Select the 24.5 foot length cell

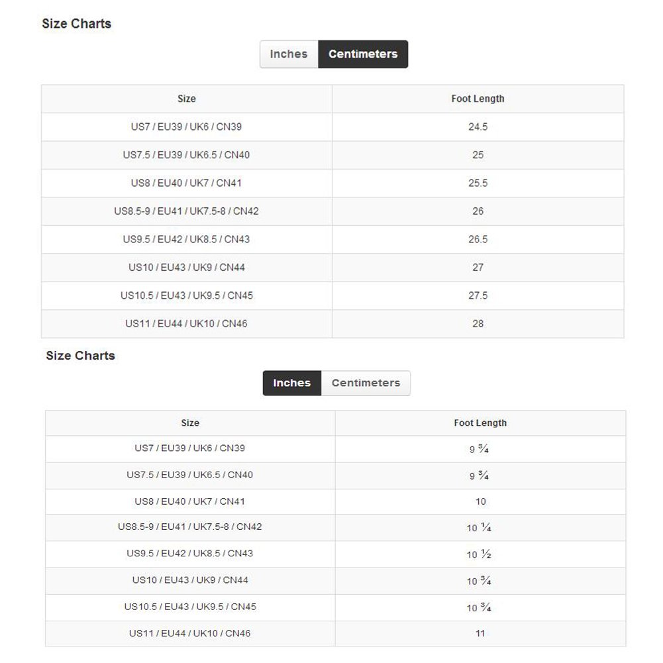click(x=478, y=127)
